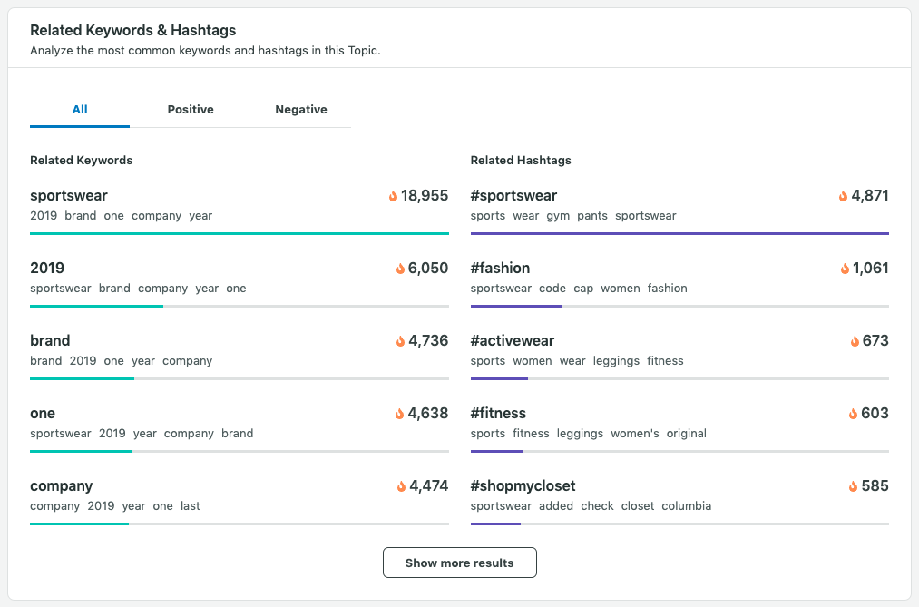The width and height of the screenshot is (919, 607).
Task: Click the flame icon beside 4,871
Action: tap(844, 196)
